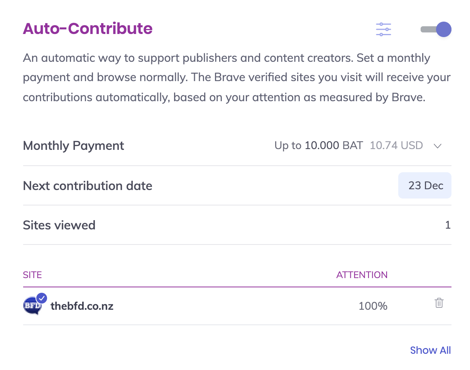Click the Next contribution date label
Image resolution: width=470 pixels, height=370 pixels.
[88, 186]
